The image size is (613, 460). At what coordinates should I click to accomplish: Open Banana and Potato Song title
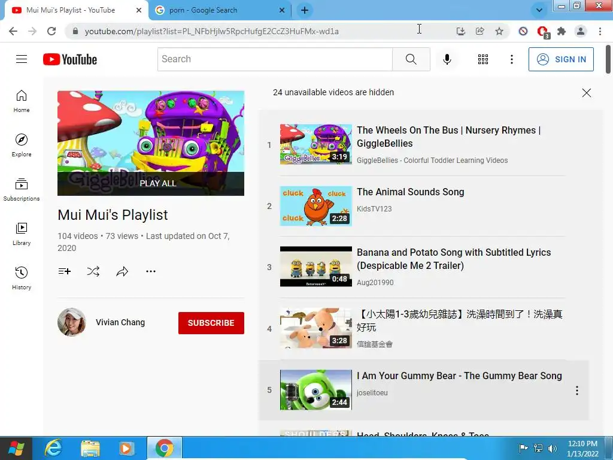[x=454, y=259]
